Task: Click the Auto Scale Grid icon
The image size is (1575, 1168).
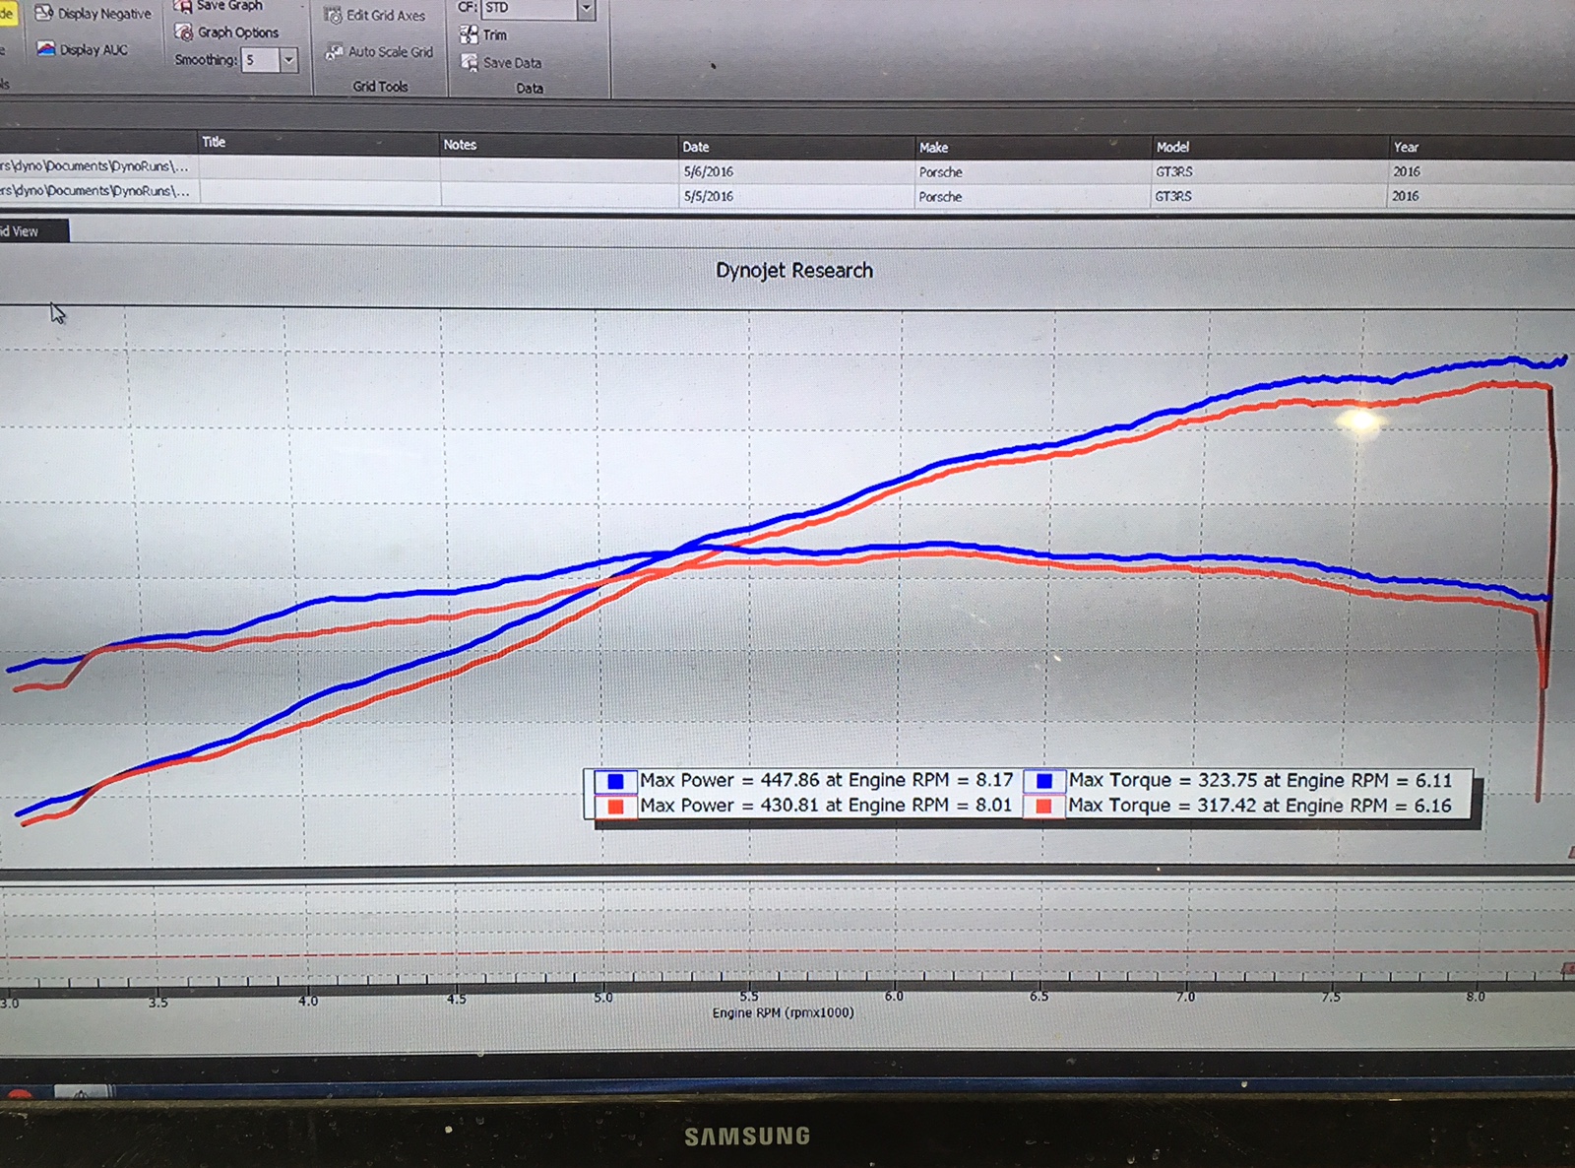Action: tap(335, 51)
